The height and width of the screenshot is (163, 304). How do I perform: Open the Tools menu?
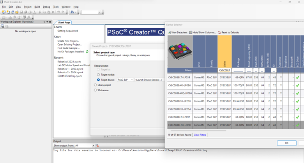(56, 7)
